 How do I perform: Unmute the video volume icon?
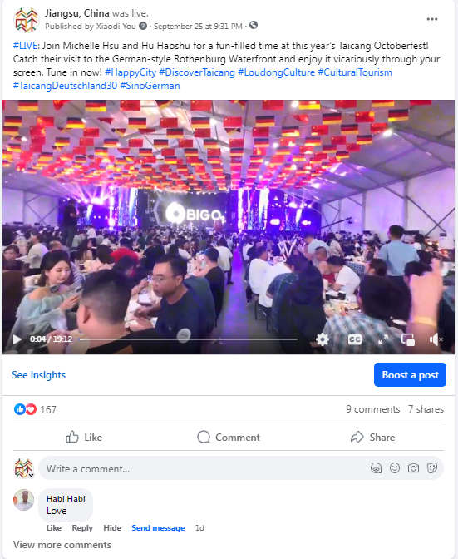pos(436,339)
